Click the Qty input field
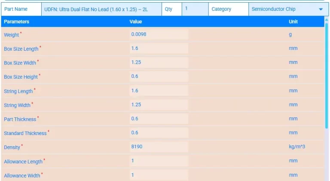This screenshot has width=330, height=181. (x=194, y=9)
